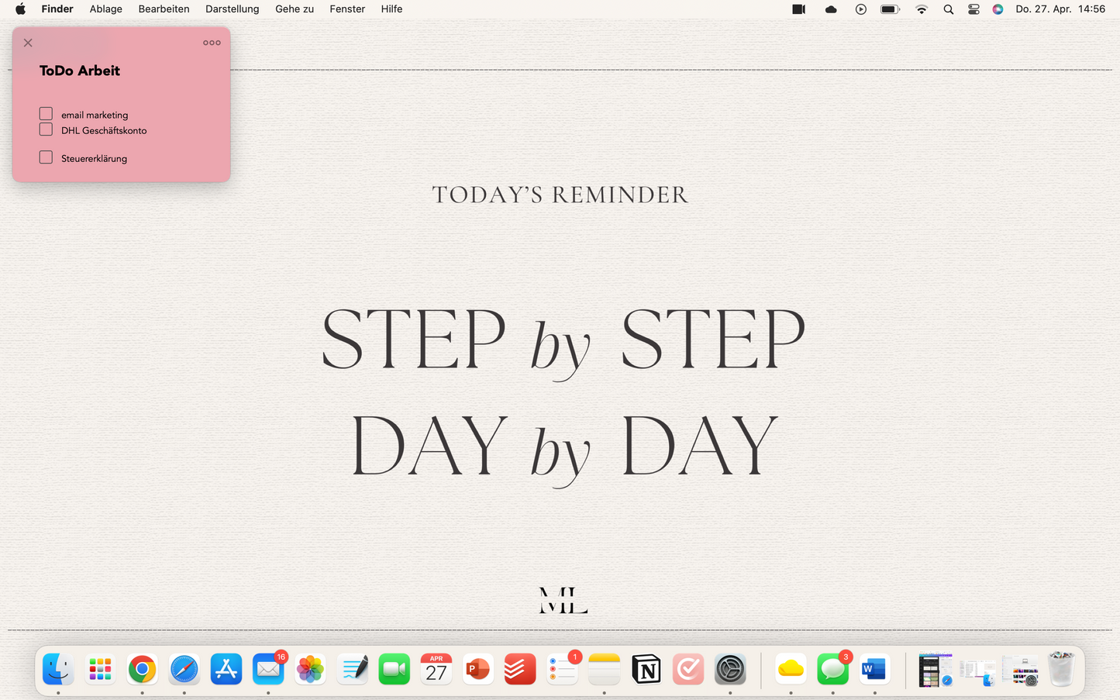This screenshot has width=1120, height=700.
Task: Open the Wi-Fi status menu
Action: click(x=921, y=9)
